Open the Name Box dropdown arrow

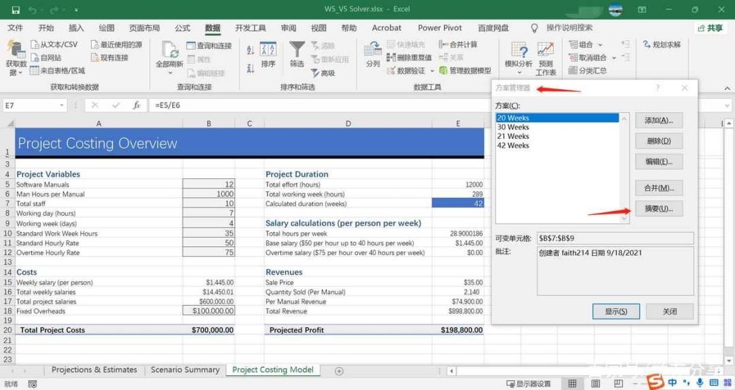[x=62, y=105]
